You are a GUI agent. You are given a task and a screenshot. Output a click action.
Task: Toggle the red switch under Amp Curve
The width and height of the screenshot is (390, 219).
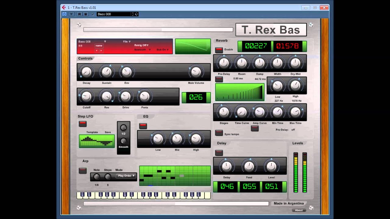[x=255, y=128]
